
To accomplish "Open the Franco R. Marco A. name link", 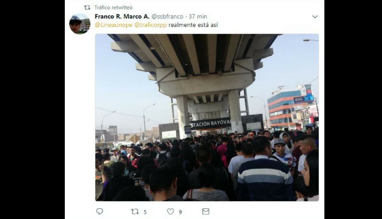I will 122,17.
